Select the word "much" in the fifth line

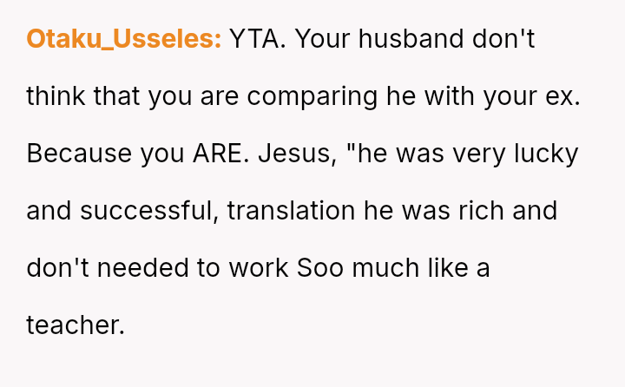(385, 267)
